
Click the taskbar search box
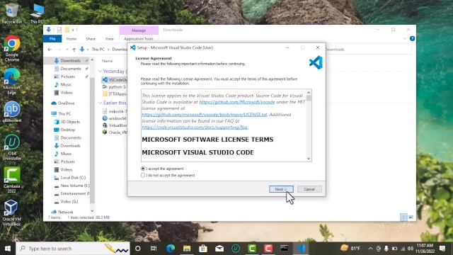[x=73, y=249]
